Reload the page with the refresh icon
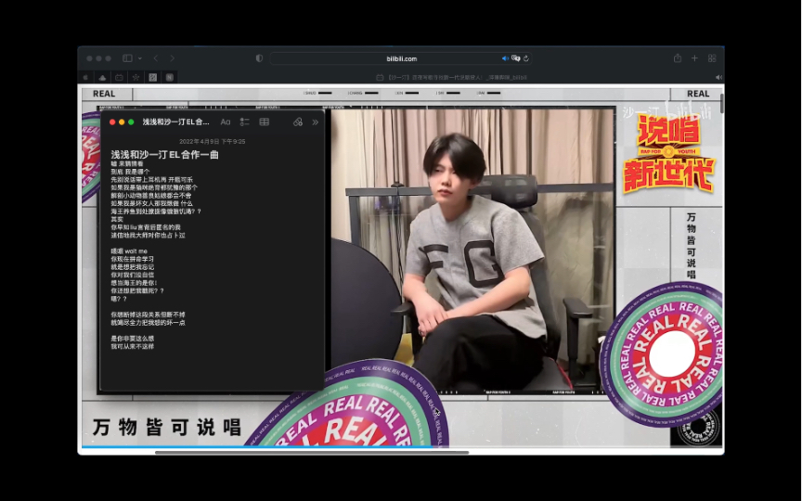Screen dimensions: 802x501 tap(525, 58)
